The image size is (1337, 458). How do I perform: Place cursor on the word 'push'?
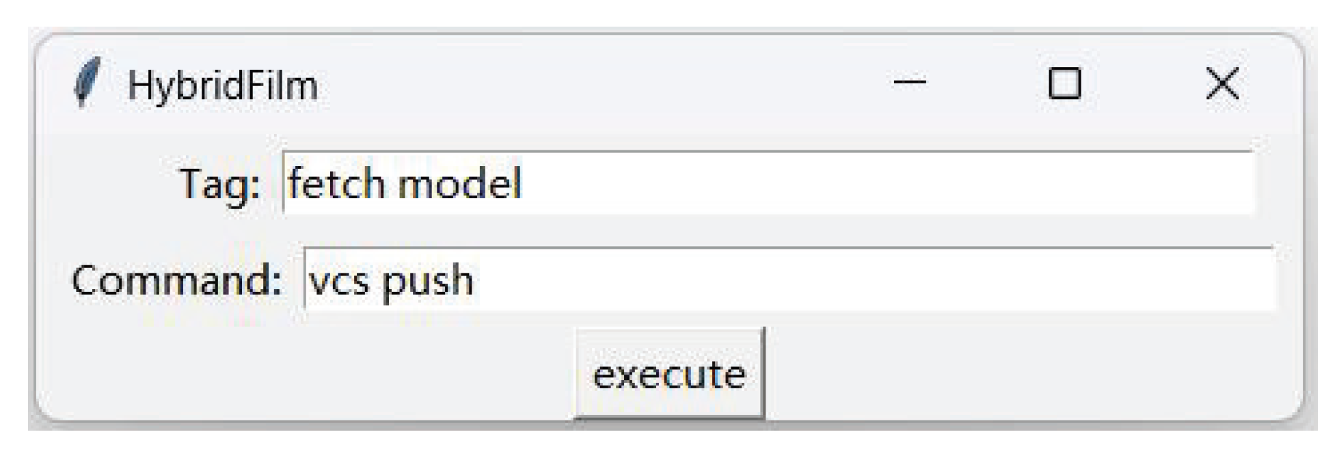click(427, 281)
